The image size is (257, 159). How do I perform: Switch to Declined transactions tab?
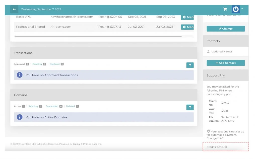coord(54,64)
